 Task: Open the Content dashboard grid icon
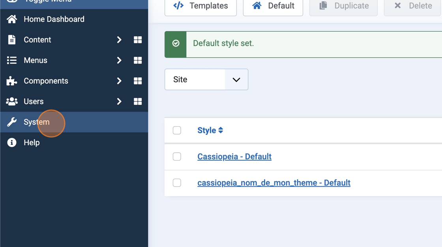click(138, 40)
